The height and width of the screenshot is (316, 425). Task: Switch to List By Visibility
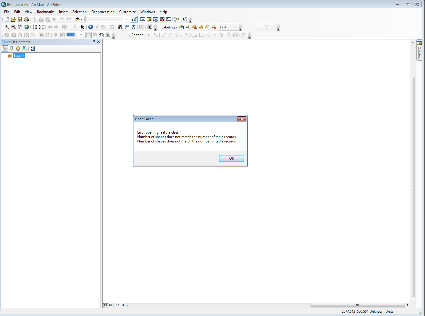point(18,49)
